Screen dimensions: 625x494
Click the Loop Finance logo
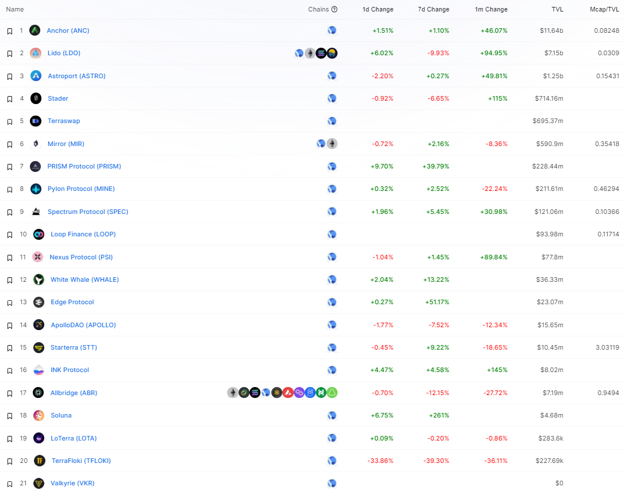(39, 234)
